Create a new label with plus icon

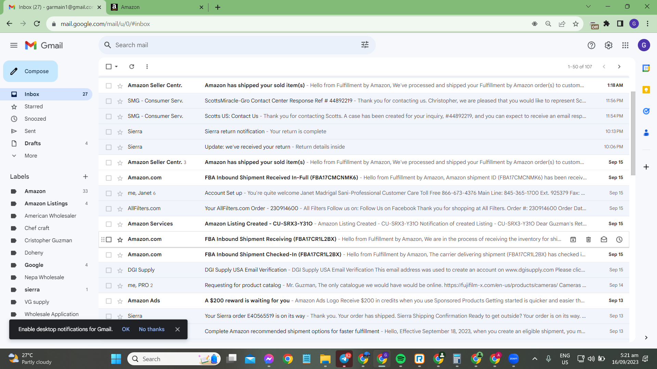[86, 177]
